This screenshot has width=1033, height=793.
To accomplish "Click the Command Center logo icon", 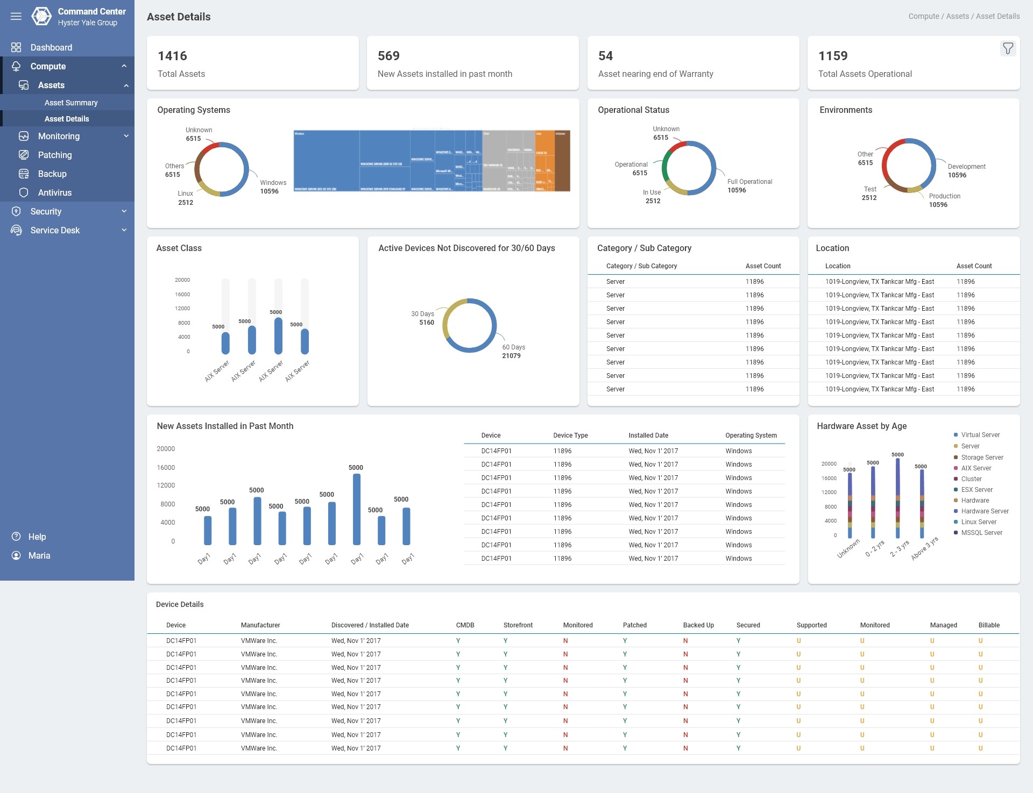I will 41,16.
